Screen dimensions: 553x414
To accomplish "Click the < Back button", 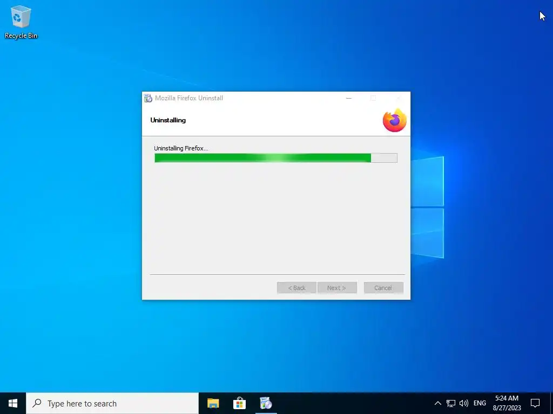I will tap(296, 288).
